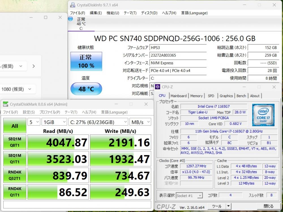Viewport: 283px width, 212px height.
Task: Click the SEQ1M Q8T1 read value 4047.87
Action: pos(58,142)
